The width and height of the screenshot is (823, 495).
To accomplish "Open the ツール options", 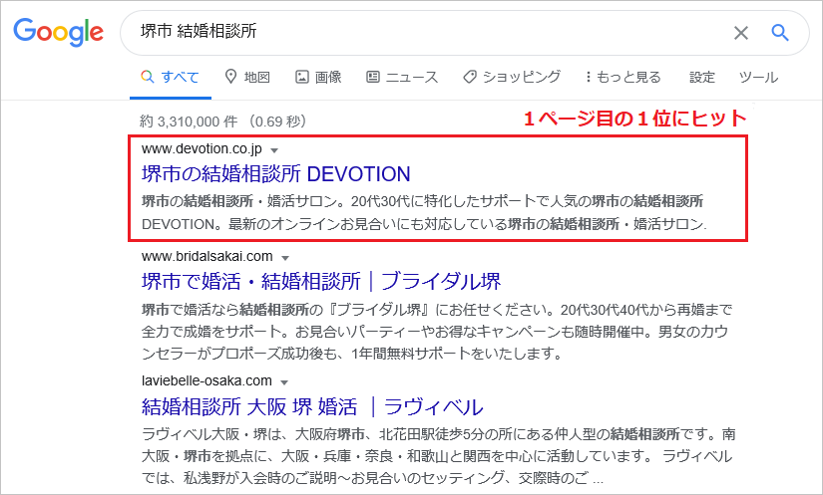I will 758,77.
